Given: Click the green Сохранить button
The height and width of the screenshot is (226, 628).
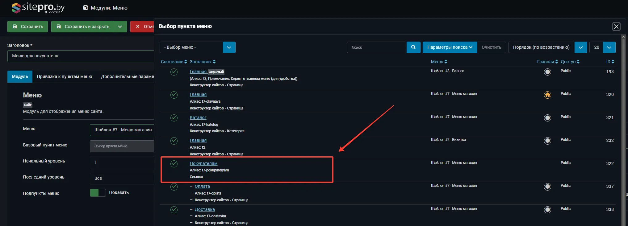Looking at the screenshot, I should pyautogui.click(x=27, y=27).
